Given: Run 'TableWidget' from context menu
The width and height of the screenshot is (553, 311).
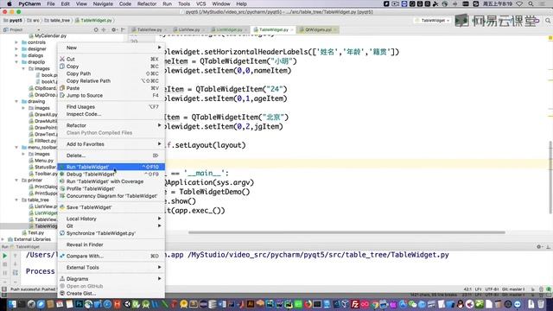Looking at the screenshot, I should 111,167.
